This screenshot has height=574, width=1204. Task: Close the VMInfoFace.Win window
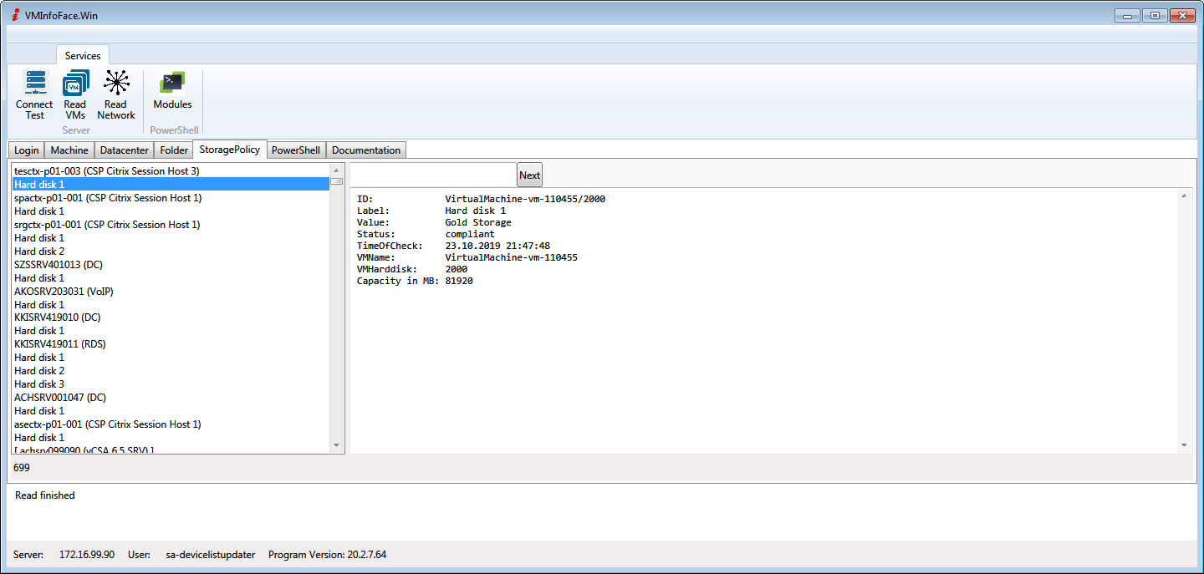(1182, 15)
